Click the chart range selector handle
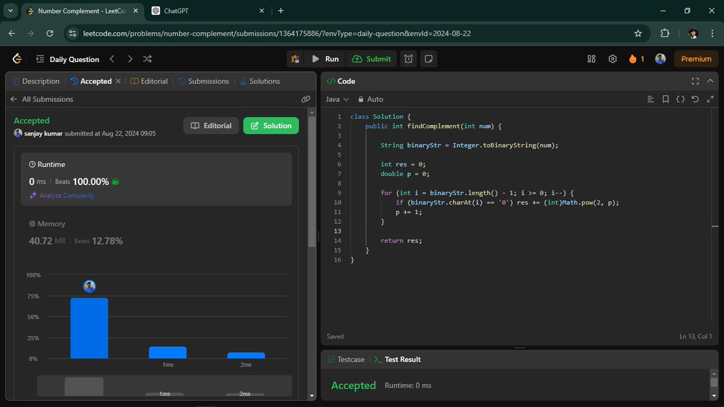 [84, 386]
